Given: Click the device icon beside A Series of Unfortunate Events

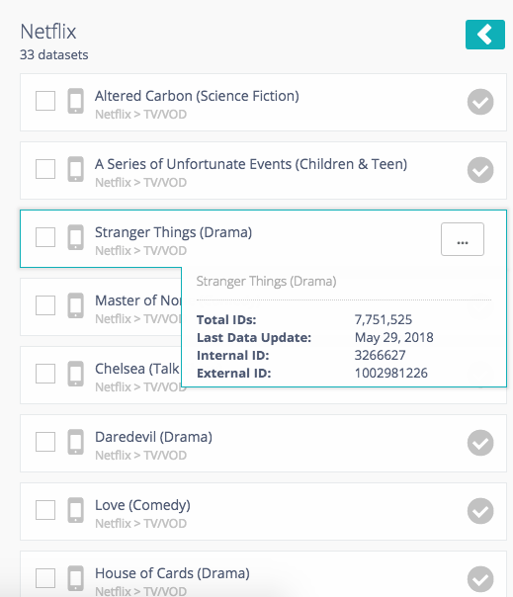Looking at the screenshot, I should (x=75, y=169).
